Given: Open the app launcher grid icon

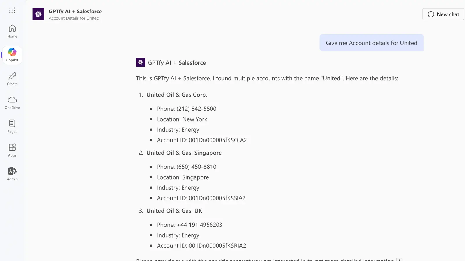Looking at the screenshot, I should pos(12,10).
